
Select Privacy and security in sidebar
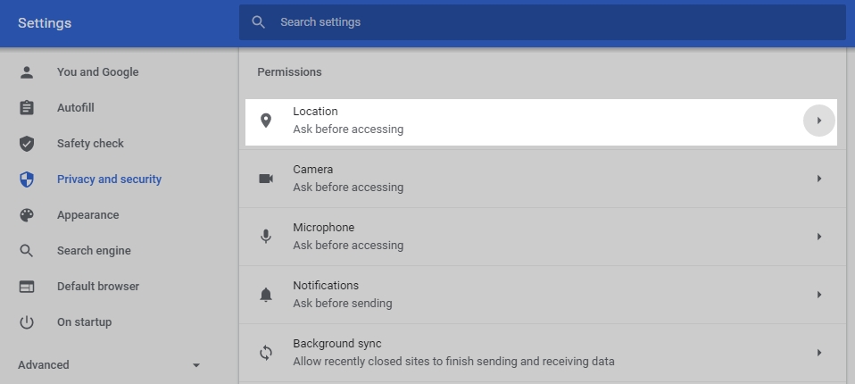pos(109,179)
